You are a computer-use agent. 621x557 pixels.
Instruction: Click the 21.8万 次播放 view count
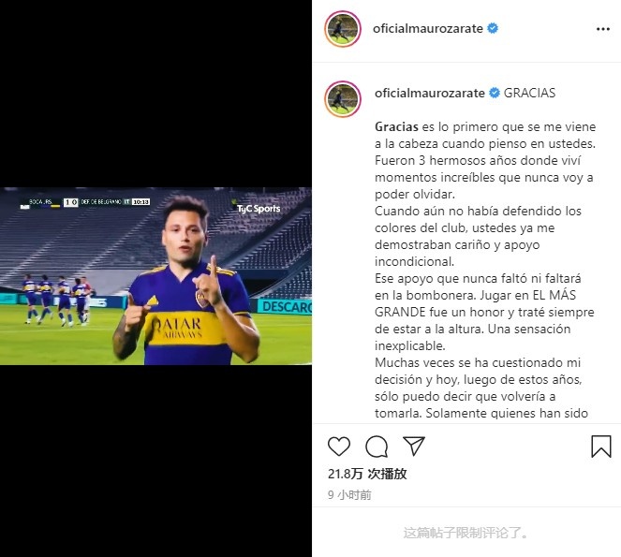tap(367, 474)
